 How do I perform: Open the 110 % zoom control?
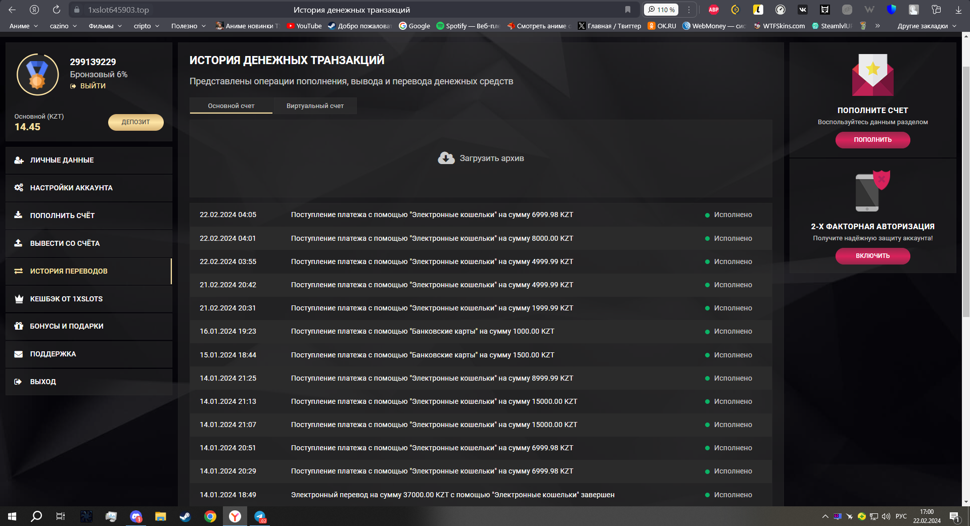pyautogui.click(x=661, y=10)
